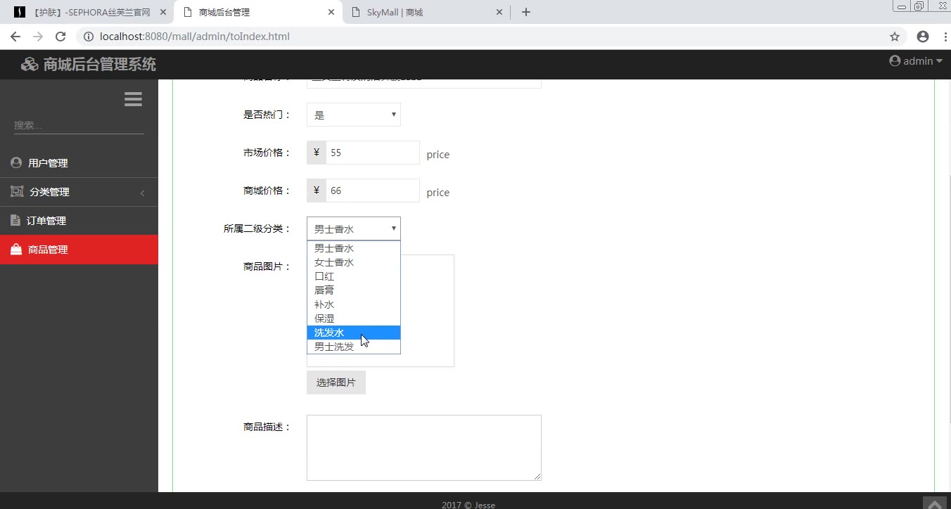Click the 选择图片 button
This screenshot has height=509, width=951.
click(336, 382)
